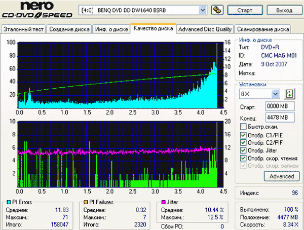Click the PI Failures average 0.32
Screen dimensions: 304x230
tap(141, 210)
